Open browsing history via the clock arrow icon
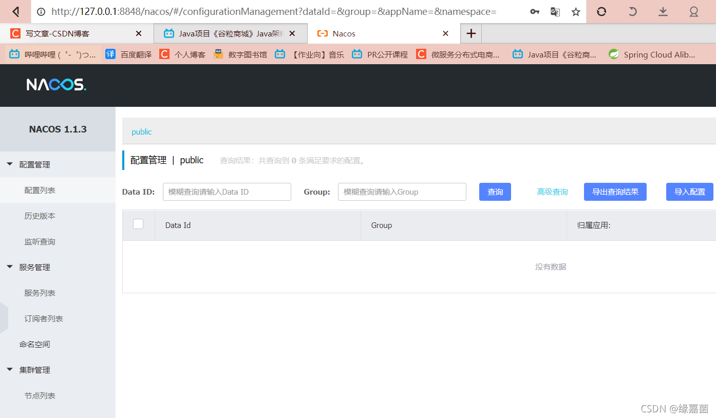The width and height of the screenshot is (716, 418). [x=632, y=11]
